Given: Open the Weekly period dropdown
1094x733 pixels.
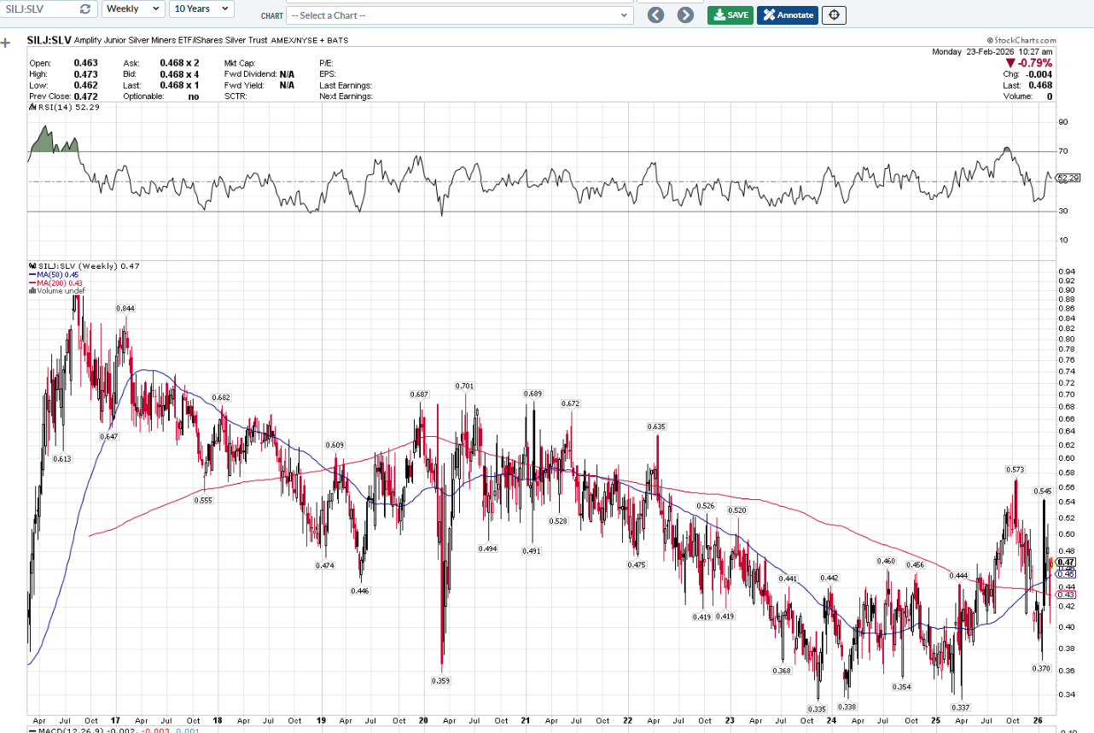Looking at the screenshot, I should [133, 9].
